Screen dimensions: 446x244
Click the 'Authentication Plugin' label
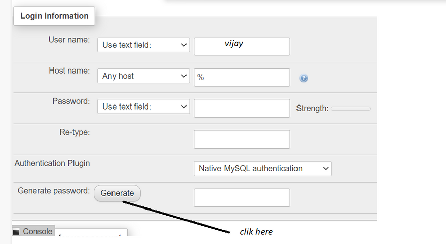pos(52,163)
